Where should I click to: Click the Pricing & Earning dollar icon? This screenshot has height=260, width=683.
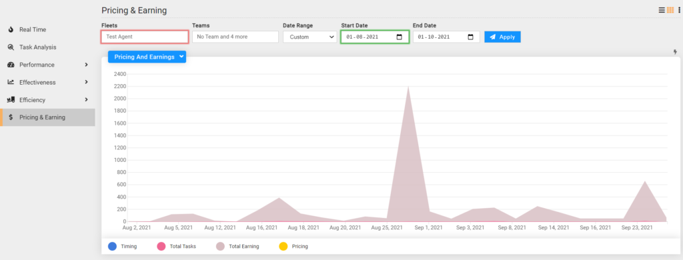click(x=11, y=117)
